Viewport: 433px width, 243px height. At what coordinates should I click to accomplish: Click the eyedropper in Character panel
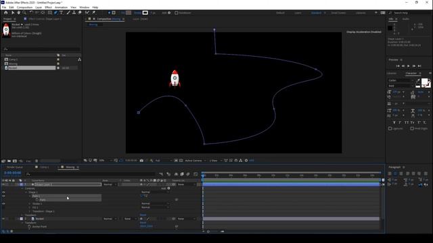tap(418, 80)
